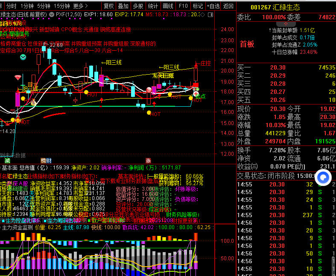Add the stock with the +自选 button
The height and width of the screenshot is (276, 336).
[212, 6]
